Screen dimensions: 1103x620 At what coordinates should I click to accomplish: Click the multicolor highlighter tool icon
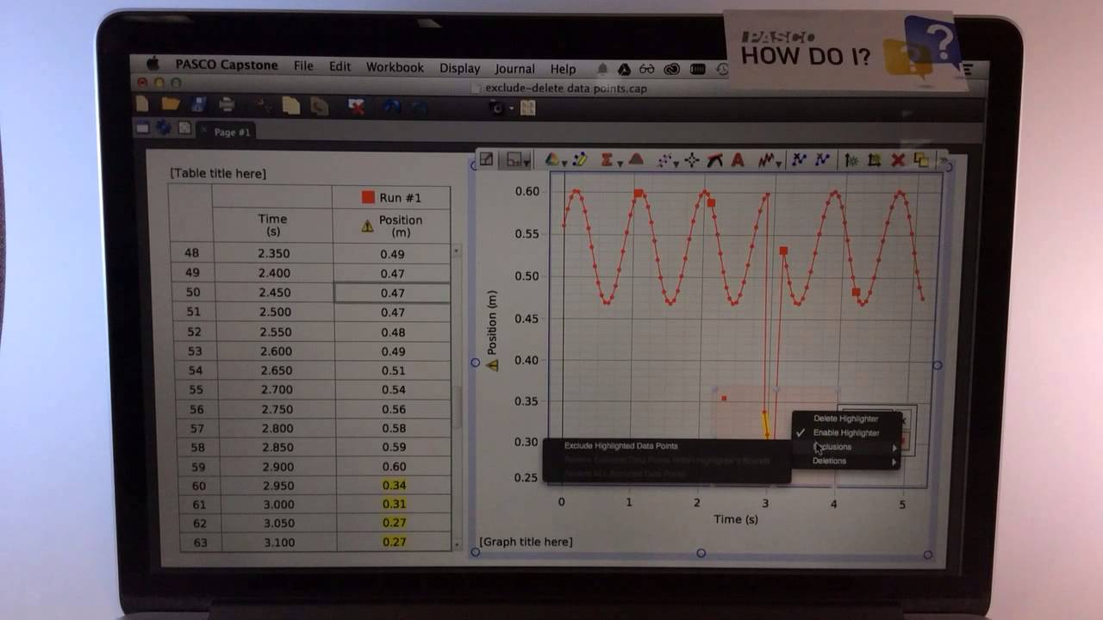coord(552,159)
